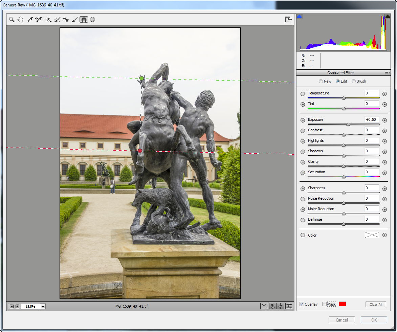Viewport: 397px width, 332px height.
Task: Open the zoom level dropdown
Action: click(x=43, y=306)
